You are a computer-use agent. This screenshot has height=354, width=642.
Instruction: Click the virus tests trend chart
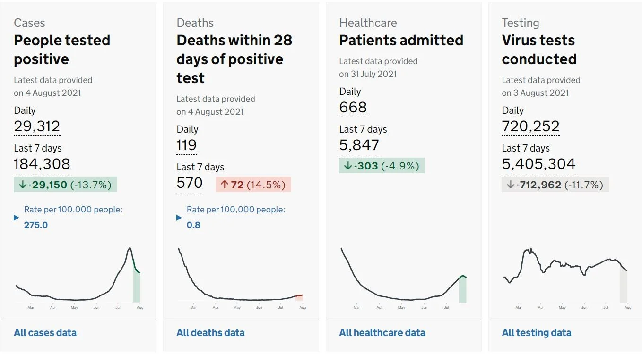tap(566, 278)
